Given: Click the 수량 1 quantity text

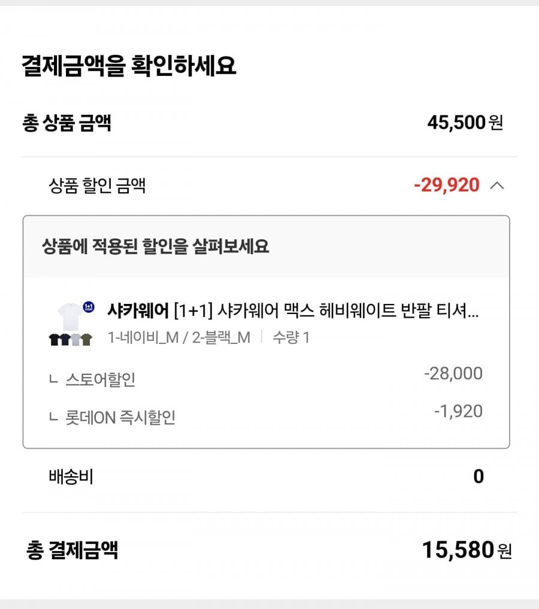Looking at the screenshot, I should pos(291,337).
